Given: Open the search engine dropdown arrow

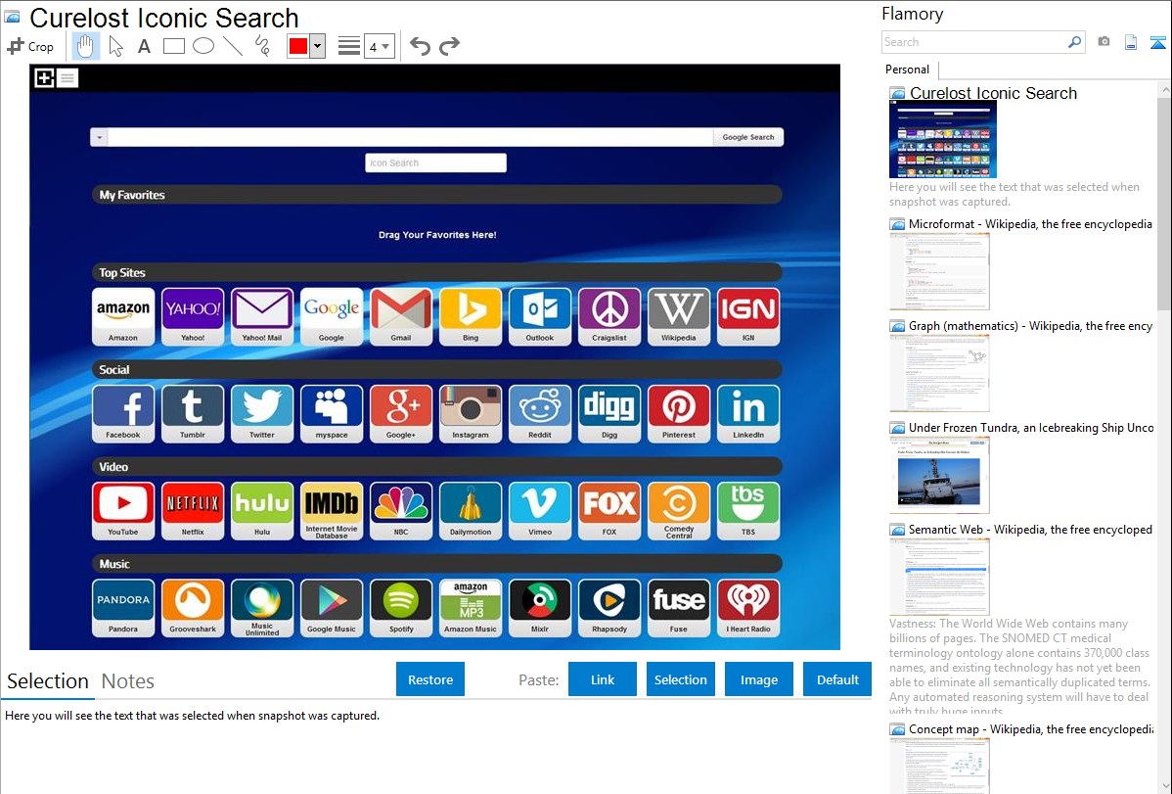Looking at the screenshot, I should 99,138.
